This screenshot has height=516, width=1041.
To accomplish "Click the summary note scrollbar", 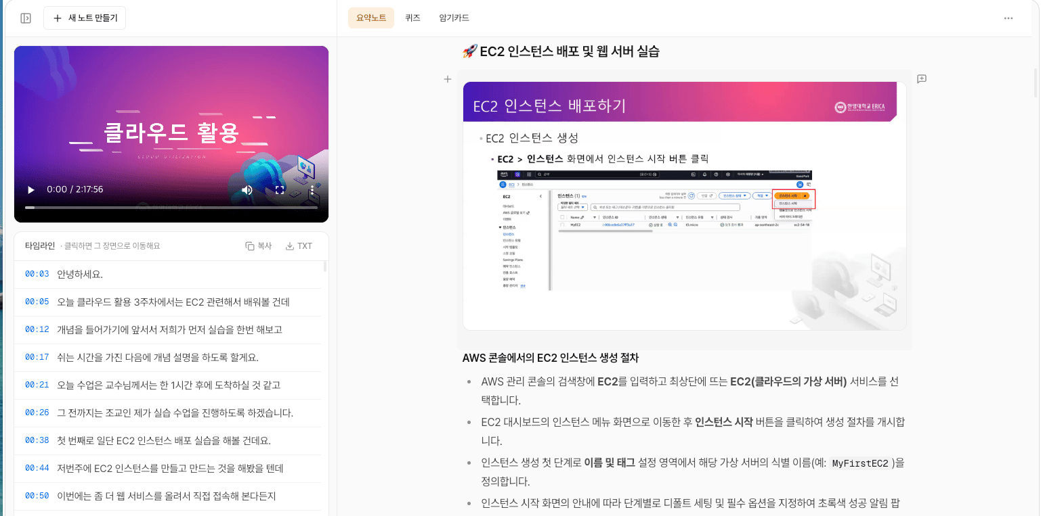I will click(x=1036, y=81).
